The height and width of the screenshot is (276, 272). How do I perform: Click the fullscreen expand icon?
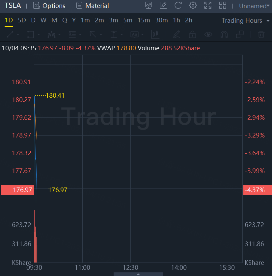208,6
